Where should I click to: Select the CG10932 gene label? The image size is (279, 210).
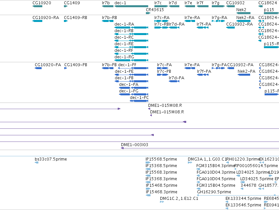[x=235, y=3]
